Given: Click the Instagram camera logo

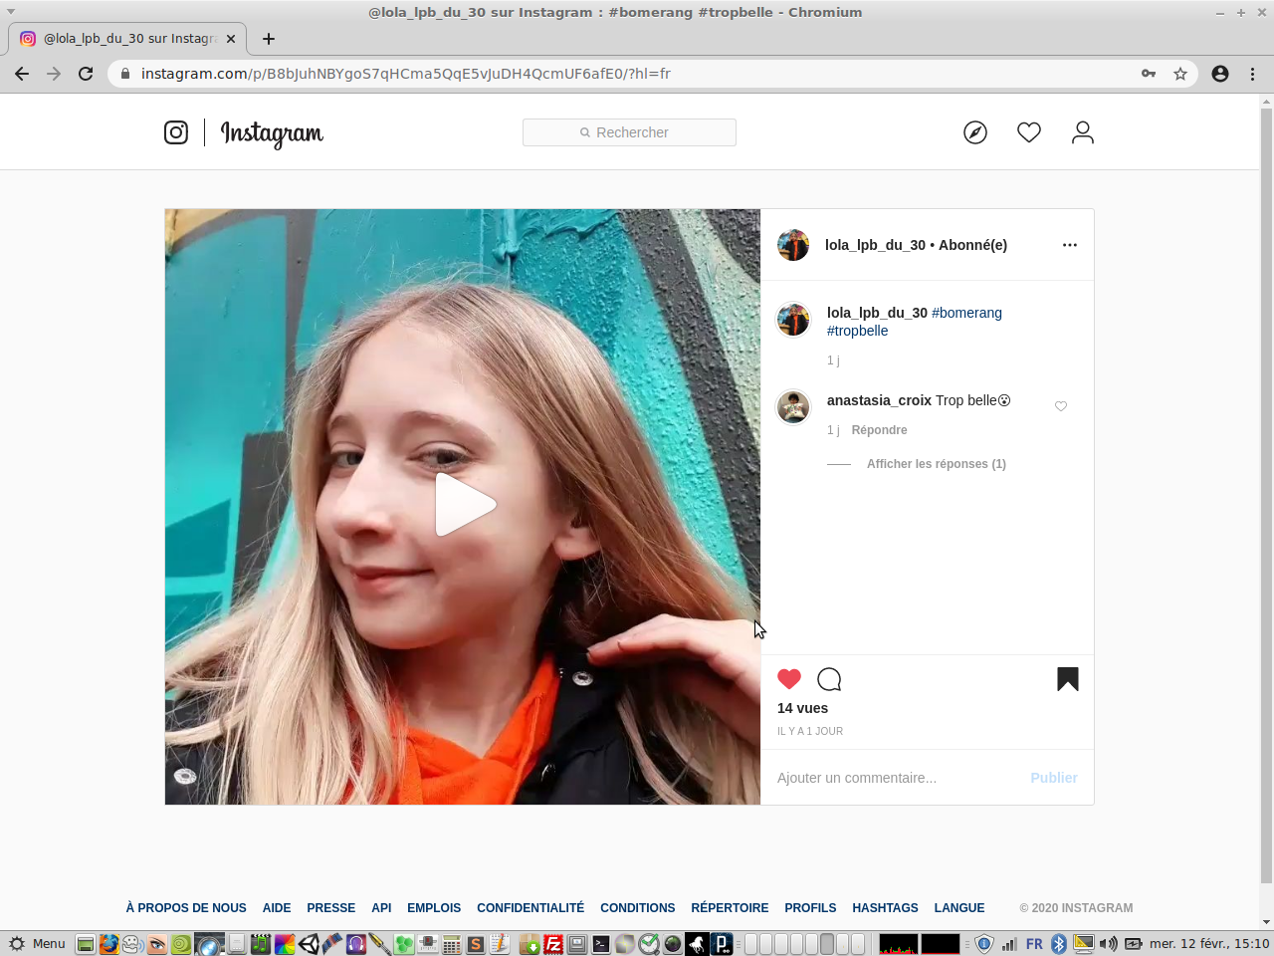Looking at the screenshot, I should coord(176,132).
